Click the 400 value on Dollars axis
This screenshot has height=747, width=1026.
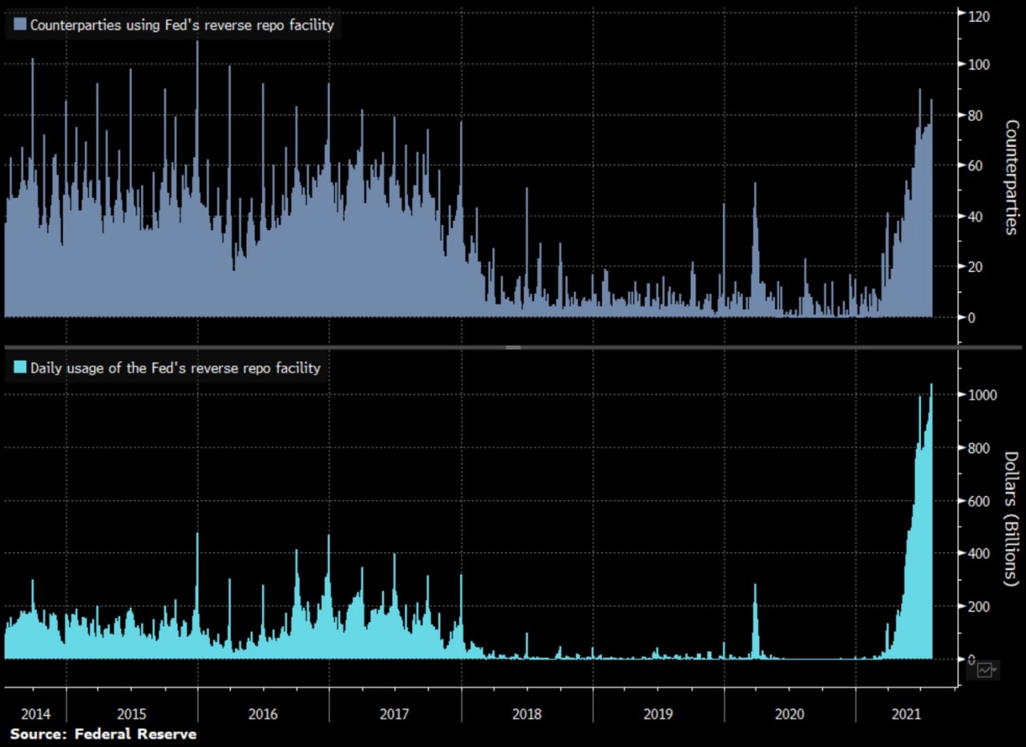(x=980, y=554)
